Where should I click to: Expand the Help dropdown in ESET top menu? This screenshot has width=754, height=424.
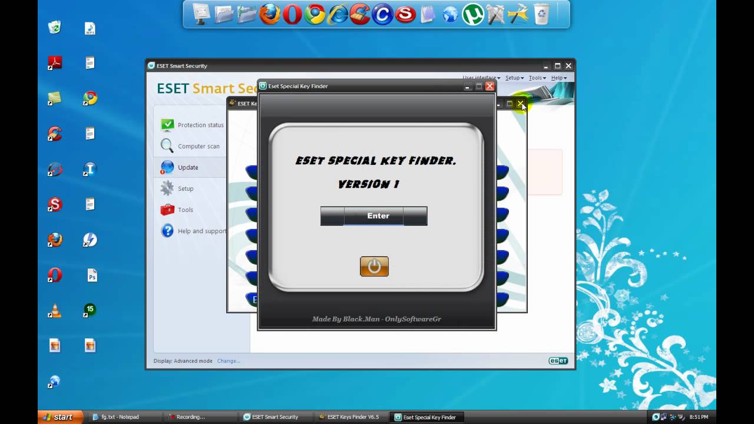559,78
